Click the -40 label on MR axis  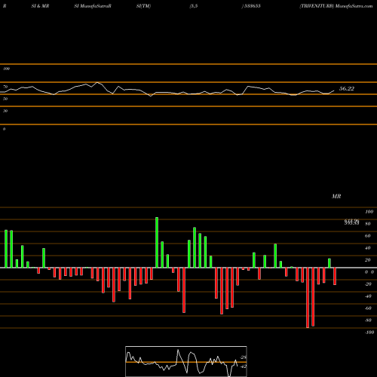(368, 296)
